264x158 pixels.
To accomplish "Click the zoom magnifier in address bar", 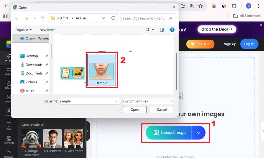I will [192, 6].
